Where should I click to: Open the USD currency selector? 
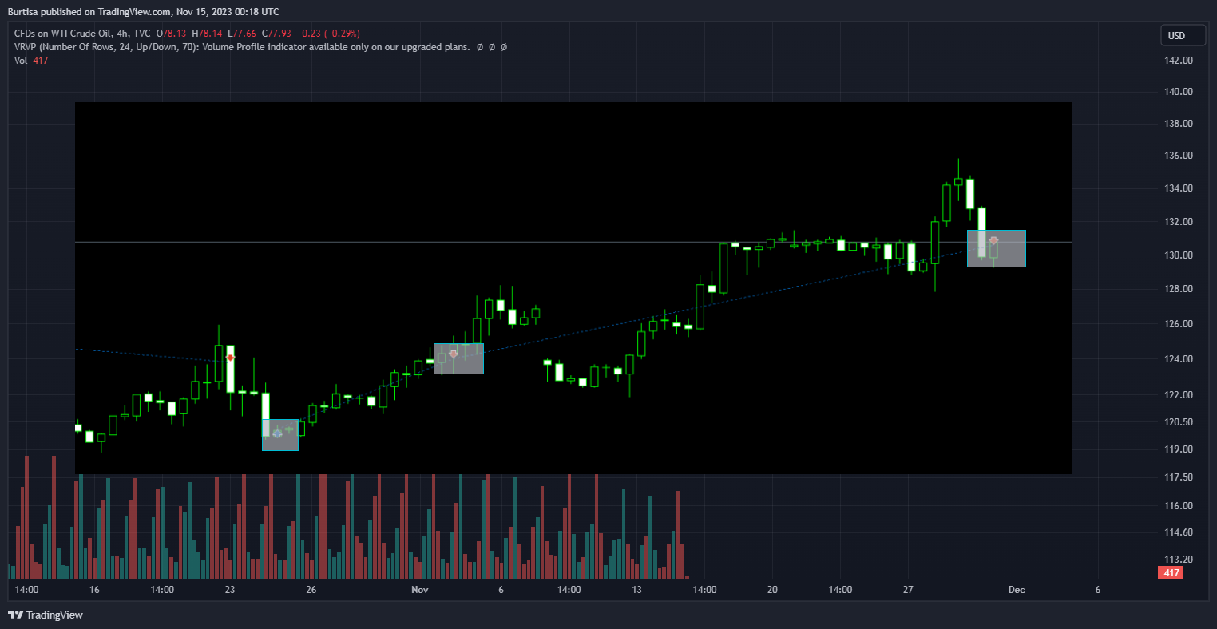[x=1183, y=36]
